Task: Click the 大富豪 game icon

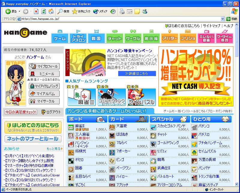Action: [112, 127]
